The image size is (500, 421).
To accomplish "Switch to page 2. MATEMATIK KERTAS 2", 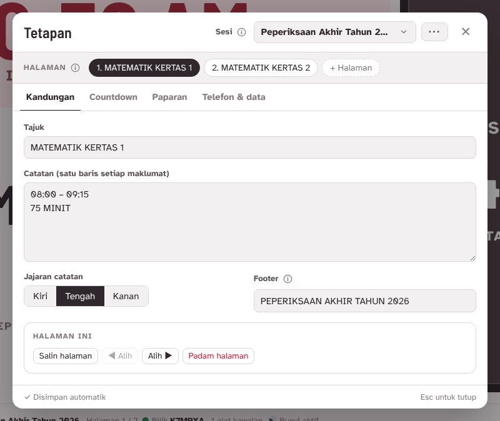I will click(261, 68).
